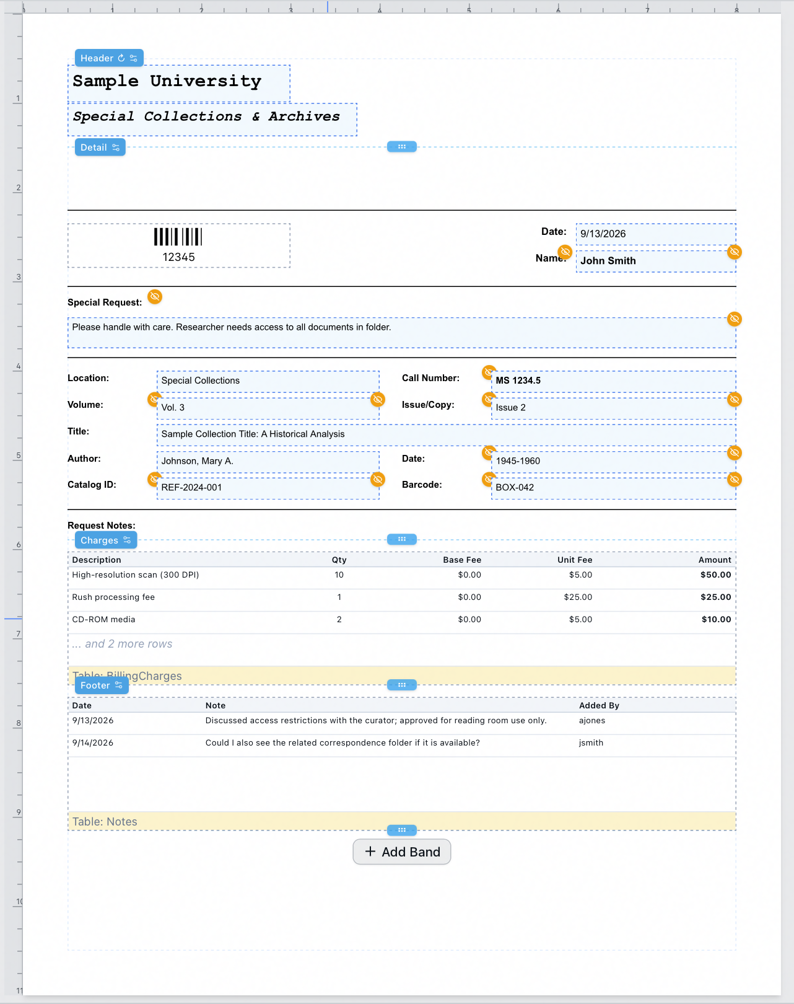This screenshot has height=1004, width=794.
Task: Click hidden-eye badge on the Issue/Copy: label
Action: pyautogui.click(x=489, y=399)
